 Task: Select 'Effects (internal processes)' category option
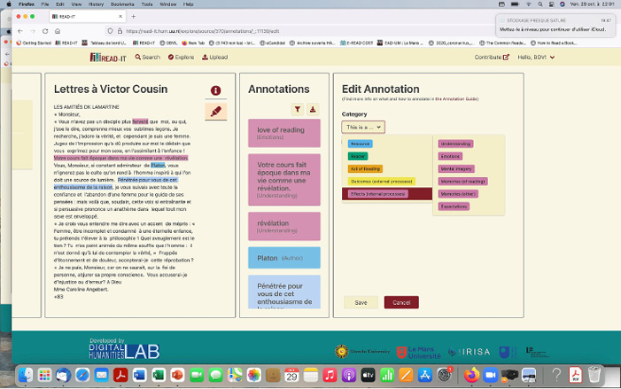pyautogui.click(x=378, y=193)
